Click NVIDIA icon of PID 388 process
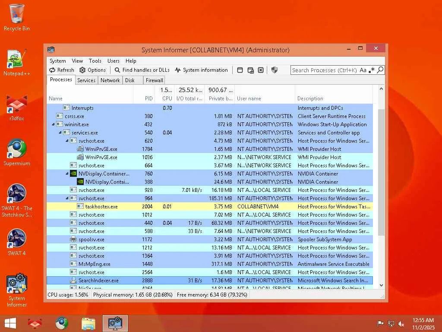442x332 pixels. (x=80, y=182)
